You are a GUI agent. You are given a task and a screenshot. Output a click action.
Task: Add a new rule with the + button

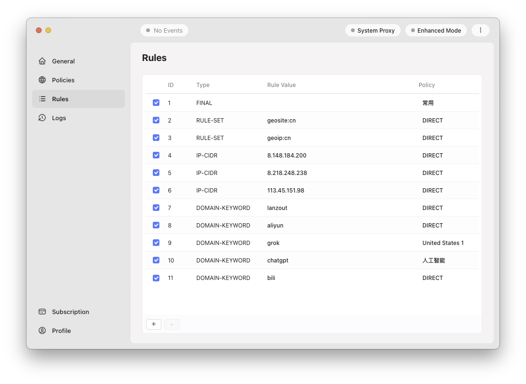[153, 324]
